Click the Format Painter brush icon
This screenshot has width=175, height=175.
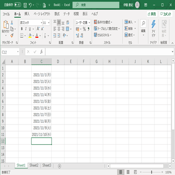[x=12, y=35]
